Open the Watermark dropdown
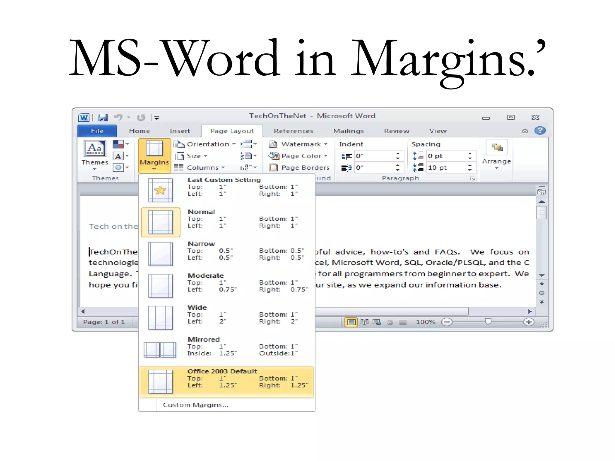 [298, 144]
